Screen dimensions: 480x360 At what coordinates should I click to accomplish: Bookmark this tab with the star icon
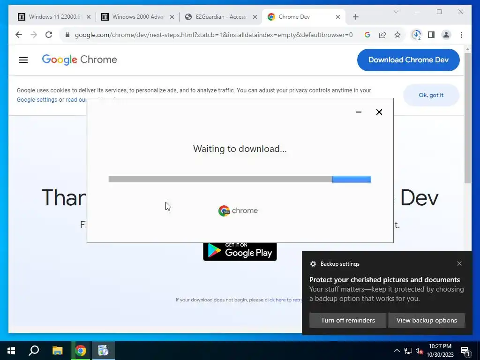[397, 35]
